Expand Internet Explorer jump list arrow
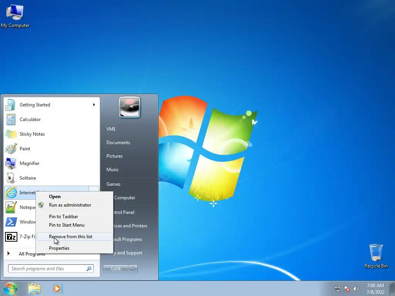The height and width of the screenshot is (296, 395). click(x=94, y=189)
